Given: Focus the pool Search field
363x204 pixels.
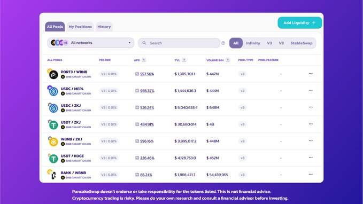Looking at the screenshot, I should click(x=179, y=43).
